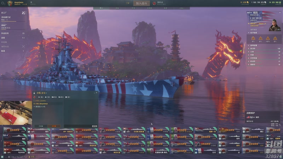Open 新闻 in left sidebar
The height and width of the screenshot is (159, 283).
pos(13,51)
